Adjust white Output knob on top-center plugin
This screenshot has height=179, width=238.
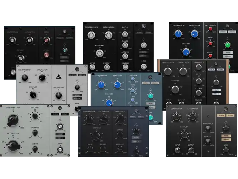107,67
